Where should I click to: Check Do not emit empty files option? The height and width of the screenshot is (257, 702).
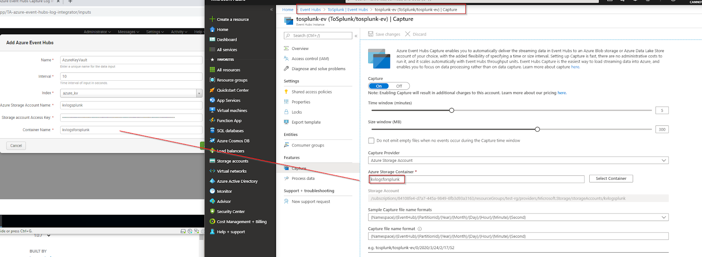[371, 141]
